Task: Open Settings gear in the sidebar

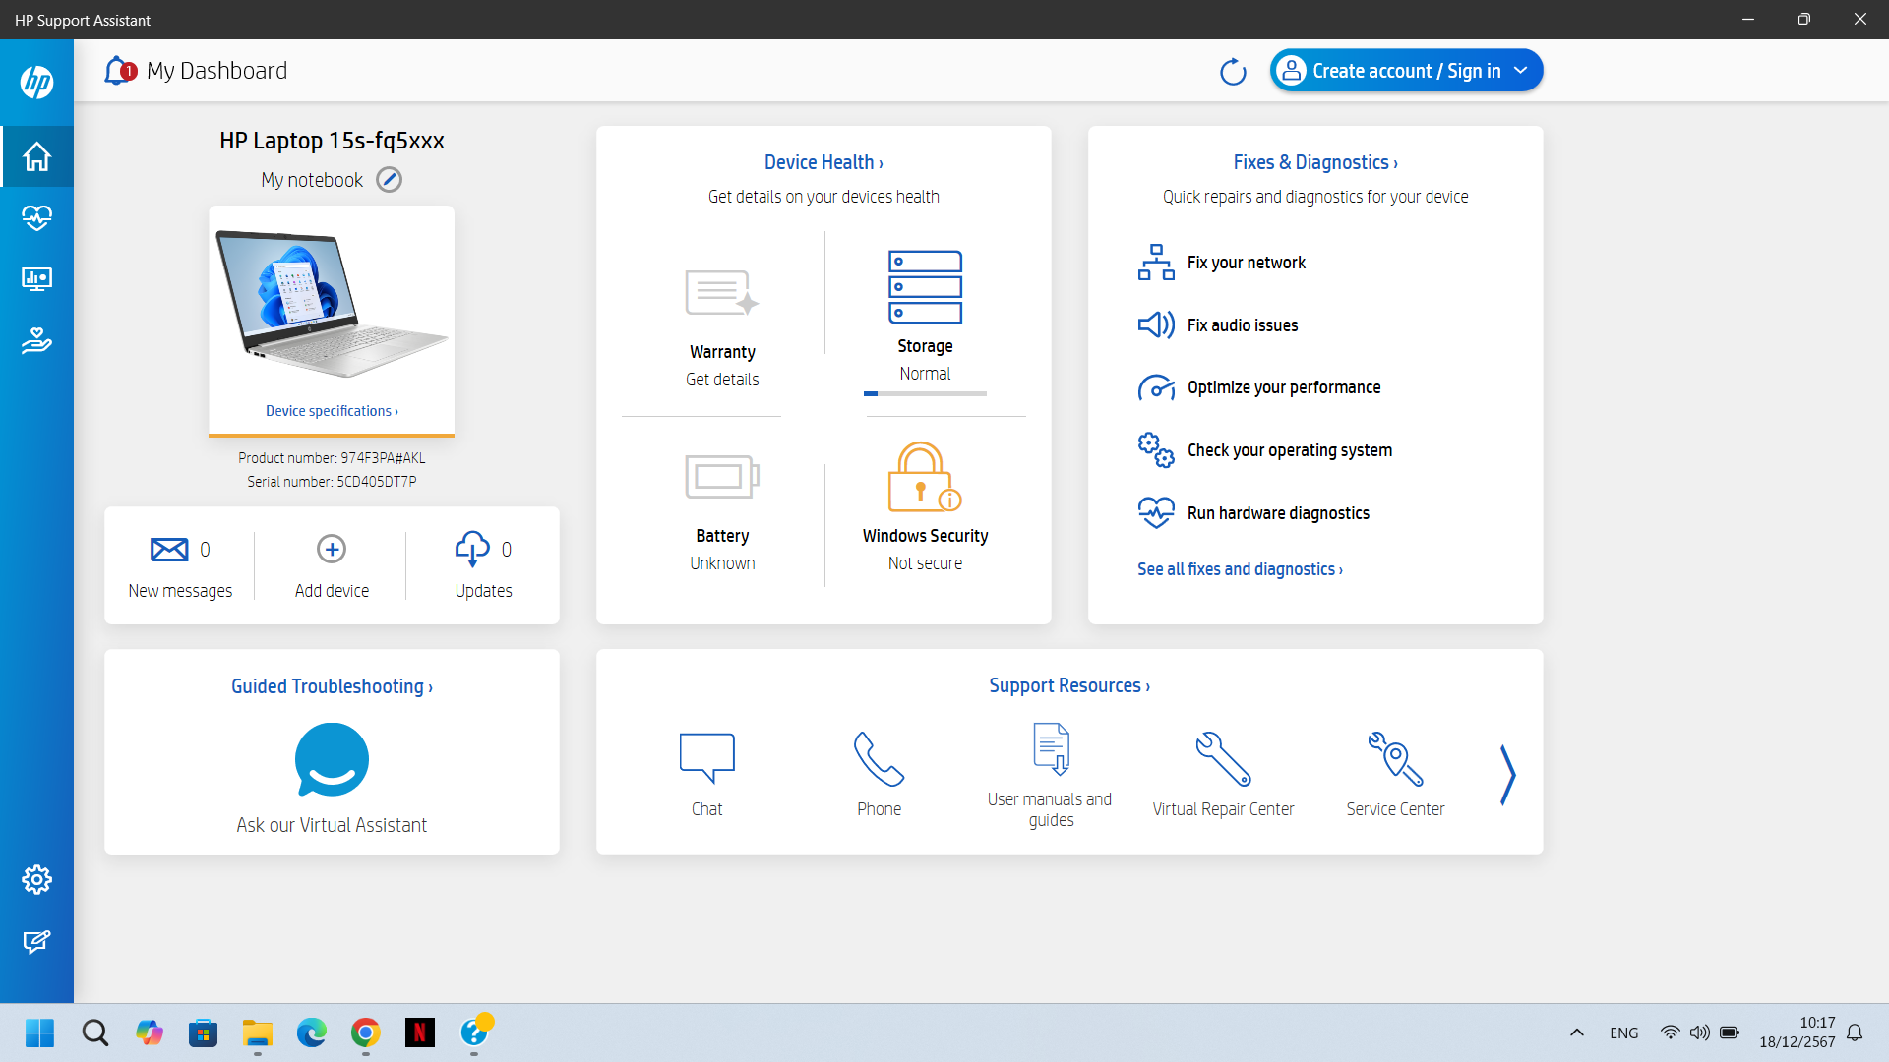Action: pos(36,880)
